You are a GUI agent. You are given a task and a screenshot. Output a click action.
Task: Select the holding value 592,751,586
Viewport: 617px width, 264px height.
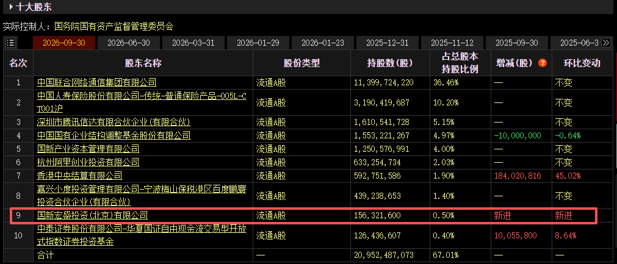[x=377, y=176]
